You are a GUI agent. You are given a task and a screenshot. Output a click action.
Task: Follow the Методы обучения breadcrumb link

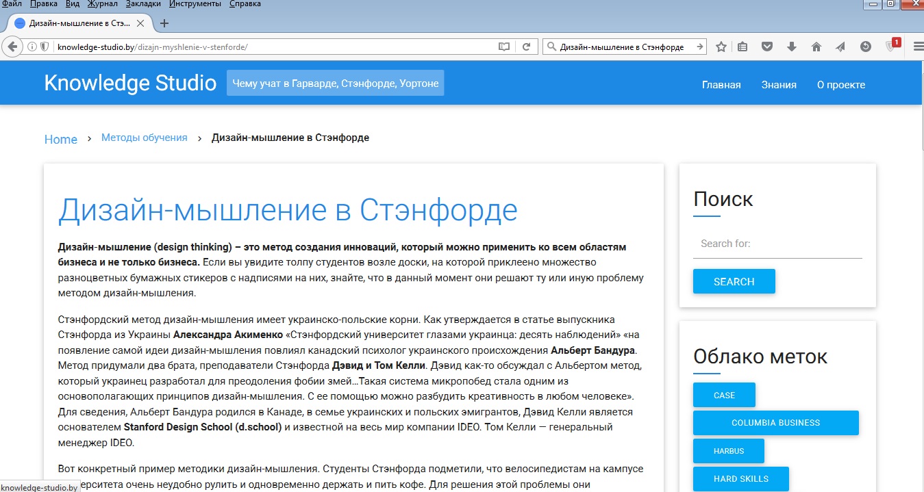[x=144, y=138]
